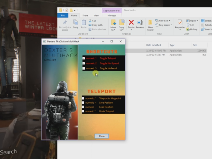Switch to the Share ribbon tab
The image size is (212, 159).
coord(85,15)
